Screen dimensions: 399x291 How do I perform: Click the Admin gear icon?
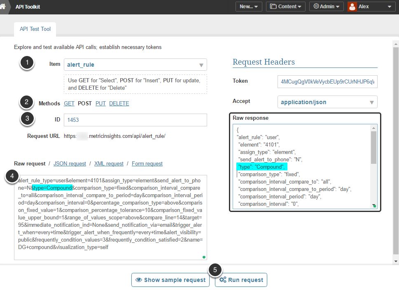[x=316, y=7]
